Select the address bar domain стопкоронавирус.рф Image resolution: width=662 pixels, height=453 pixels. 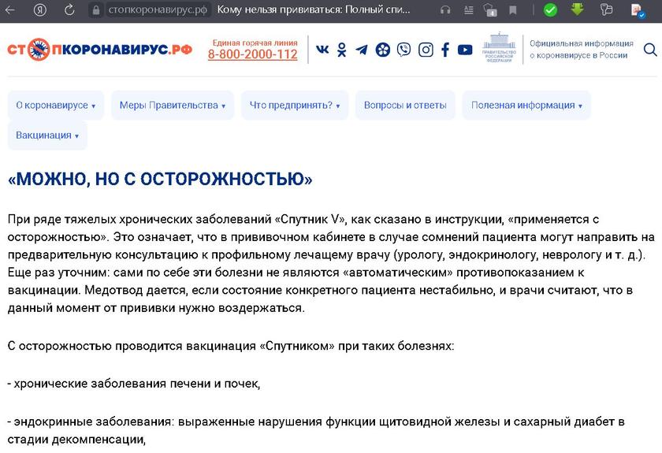click(x=158, y=9)
